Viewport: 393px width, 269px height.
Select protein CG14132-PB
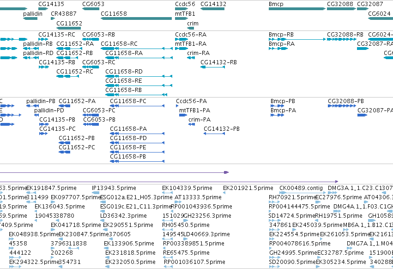click(214, 134)
